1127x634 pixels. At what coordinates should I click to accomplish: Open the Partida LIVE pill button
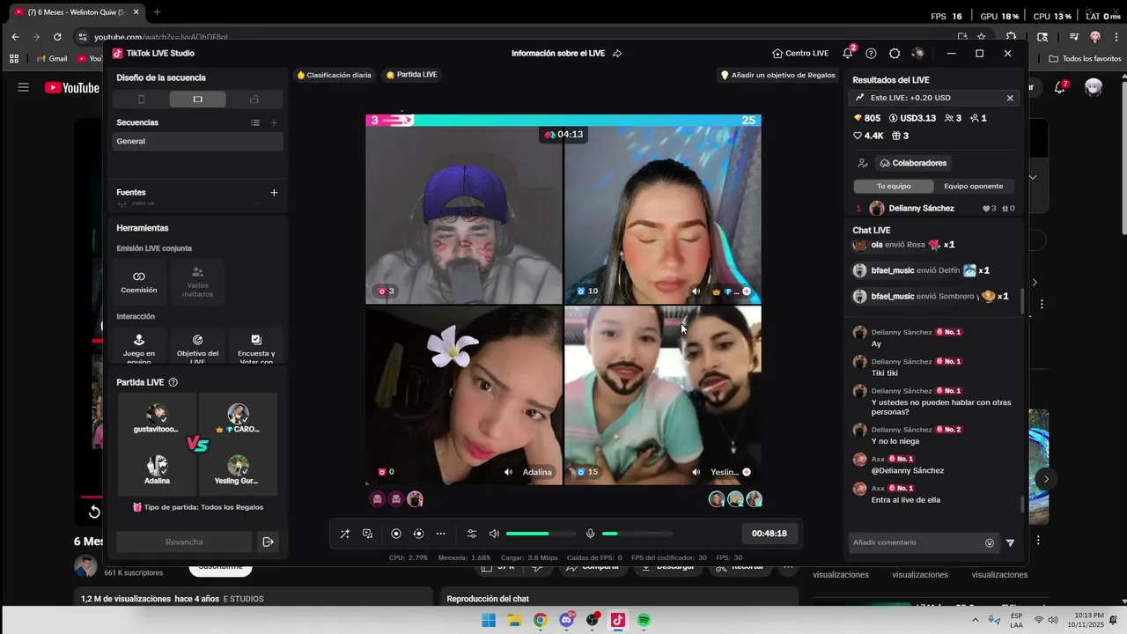pos(412,75)
